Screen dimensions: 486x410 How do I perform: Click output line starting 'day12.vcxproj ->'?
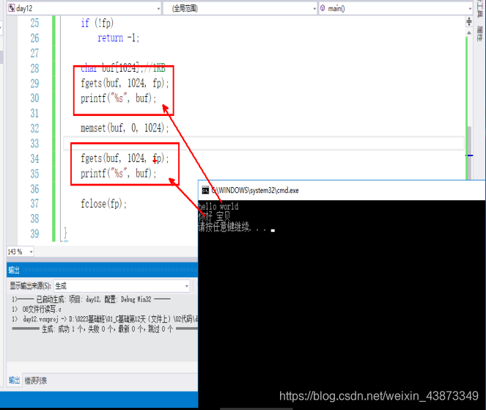pos(105,319)
